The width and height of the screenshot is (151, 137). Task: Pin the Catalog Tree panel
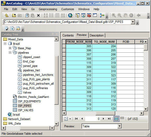(x=53, y=34)
